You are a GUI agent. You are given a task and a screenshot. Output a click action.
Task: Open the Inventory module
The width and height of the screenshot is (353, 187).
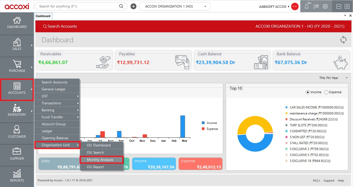tap(17, 111)
